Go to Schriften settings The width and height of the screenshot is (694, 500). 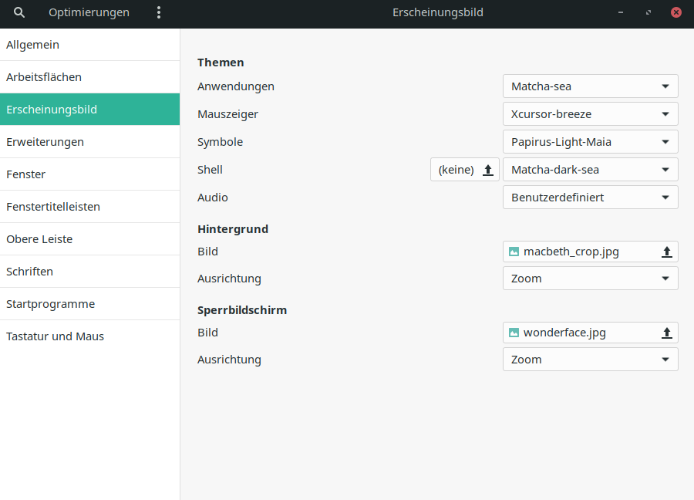click(x=89, y=272)
